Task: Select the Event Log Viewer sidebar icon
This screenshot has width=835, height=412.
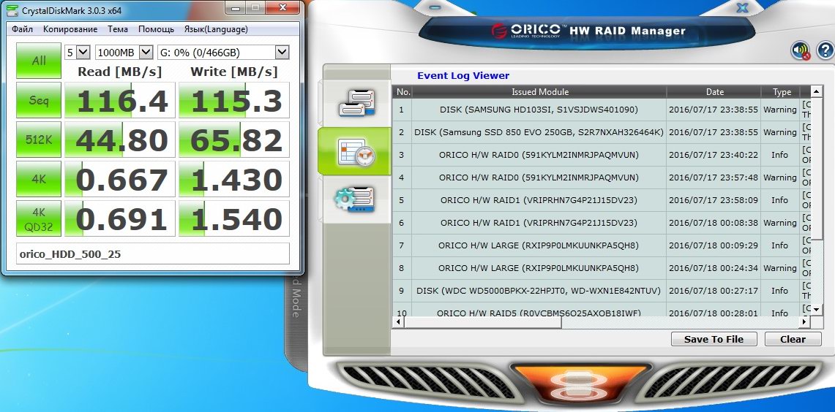Action: [x=355, y=150]
